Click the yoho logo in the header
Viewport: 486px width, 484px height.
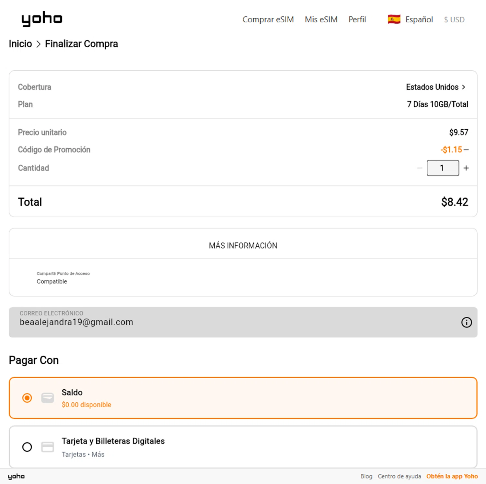point(42,19)
